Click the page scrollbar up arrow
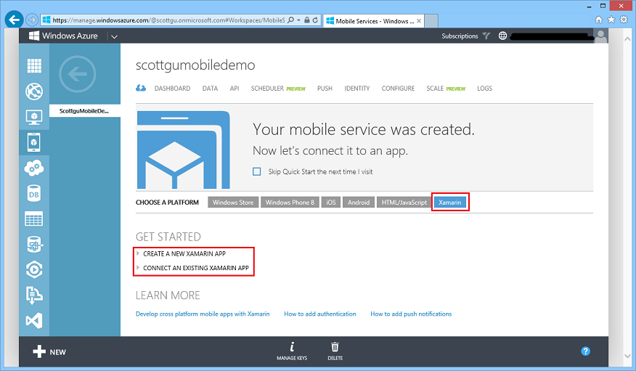 click(x=627, y=39)
